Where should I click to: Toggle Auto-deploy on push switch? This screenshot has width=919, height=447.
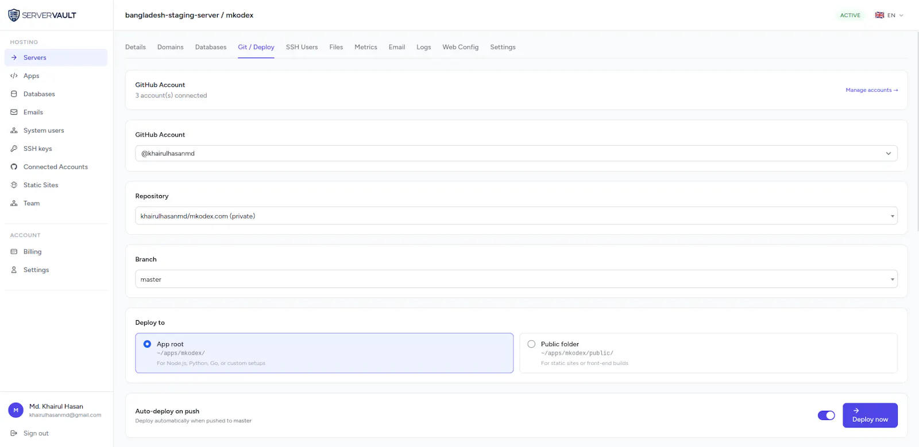coord(827,415)
